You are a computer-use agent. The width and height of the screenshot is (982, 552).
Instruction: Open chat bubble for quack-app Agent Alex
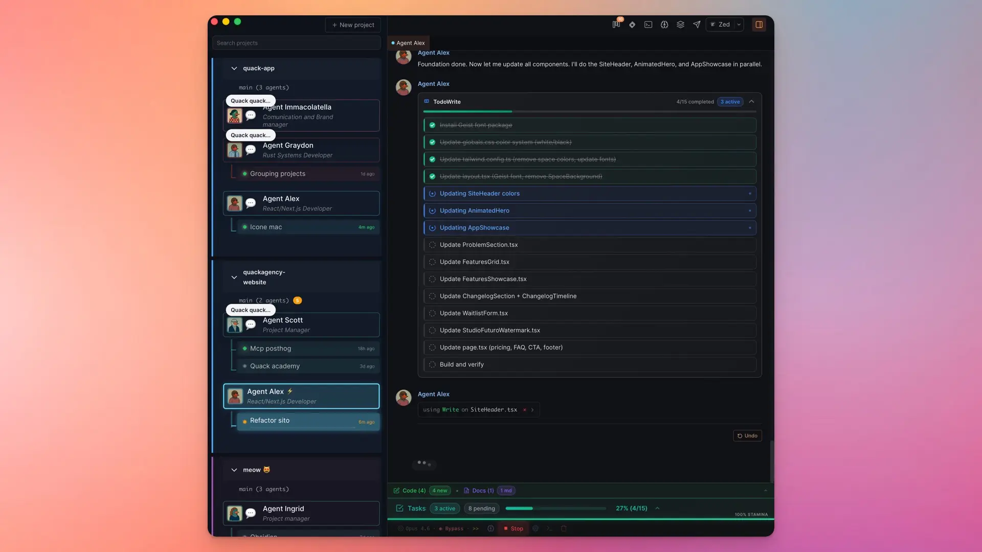(251, 203)
